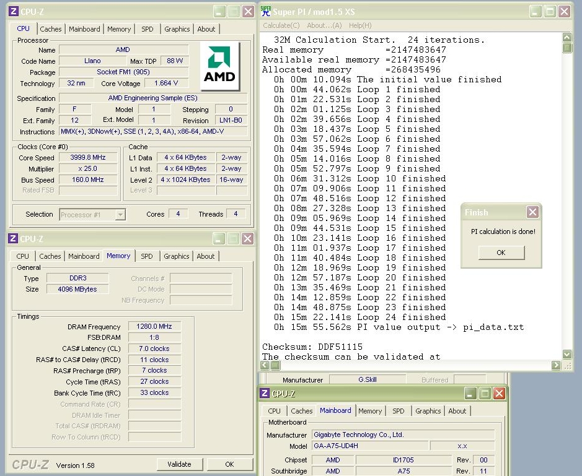Viewport: 582px width, 476px height.
Task: Go to the SPD tab in the Memory CPU-Z window
Action: (147, 256)
